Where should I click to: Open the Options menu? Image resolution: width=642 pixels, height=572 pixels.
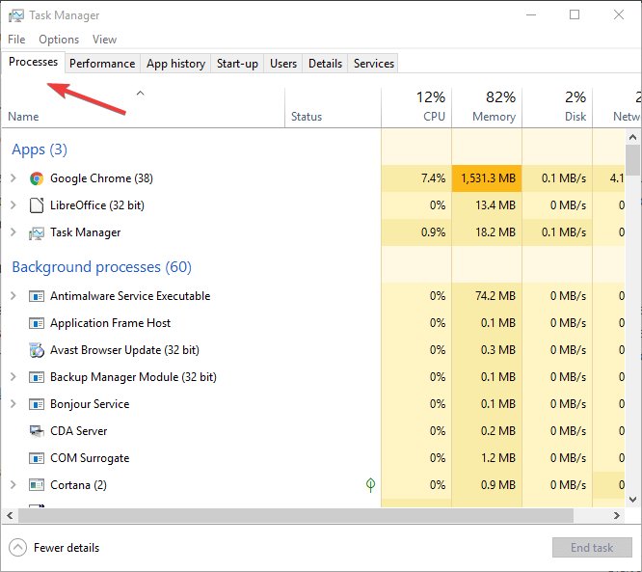point(59,40)
